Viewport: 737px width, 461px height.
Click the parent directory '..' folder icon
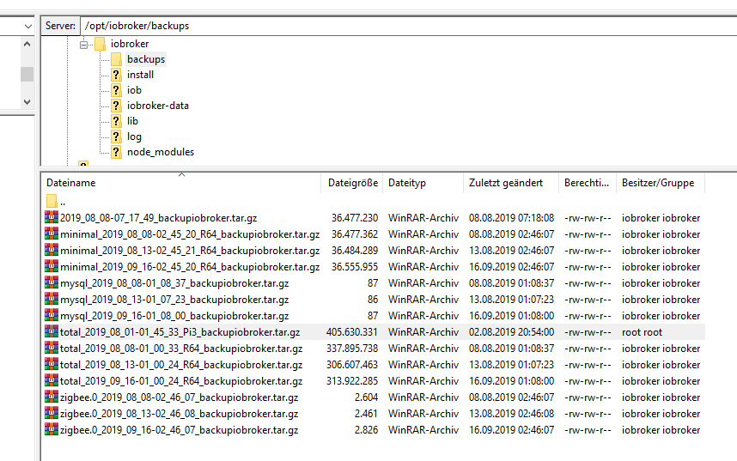(x=52, y=202)
